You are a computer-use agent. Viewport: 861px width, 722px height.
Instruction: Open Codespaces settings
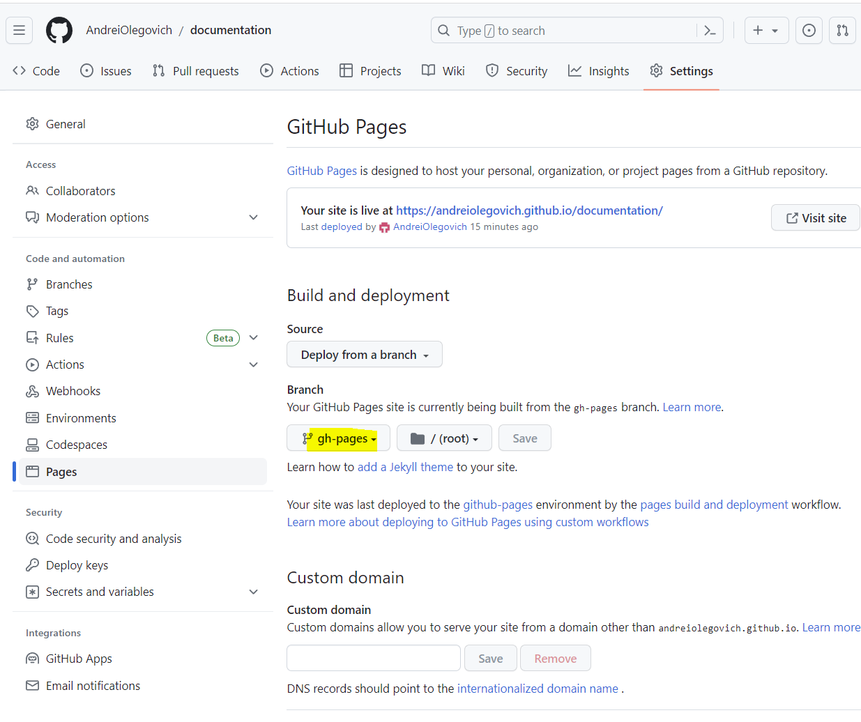click(x=143, y=445)
